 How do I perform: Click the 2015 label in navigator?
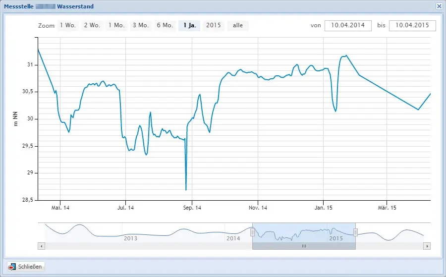pyautogui.click(x=336, y=238)
